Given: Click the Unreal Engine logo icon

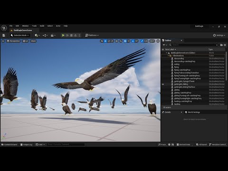Looking at the screenshot, I should tap(4, 28).
